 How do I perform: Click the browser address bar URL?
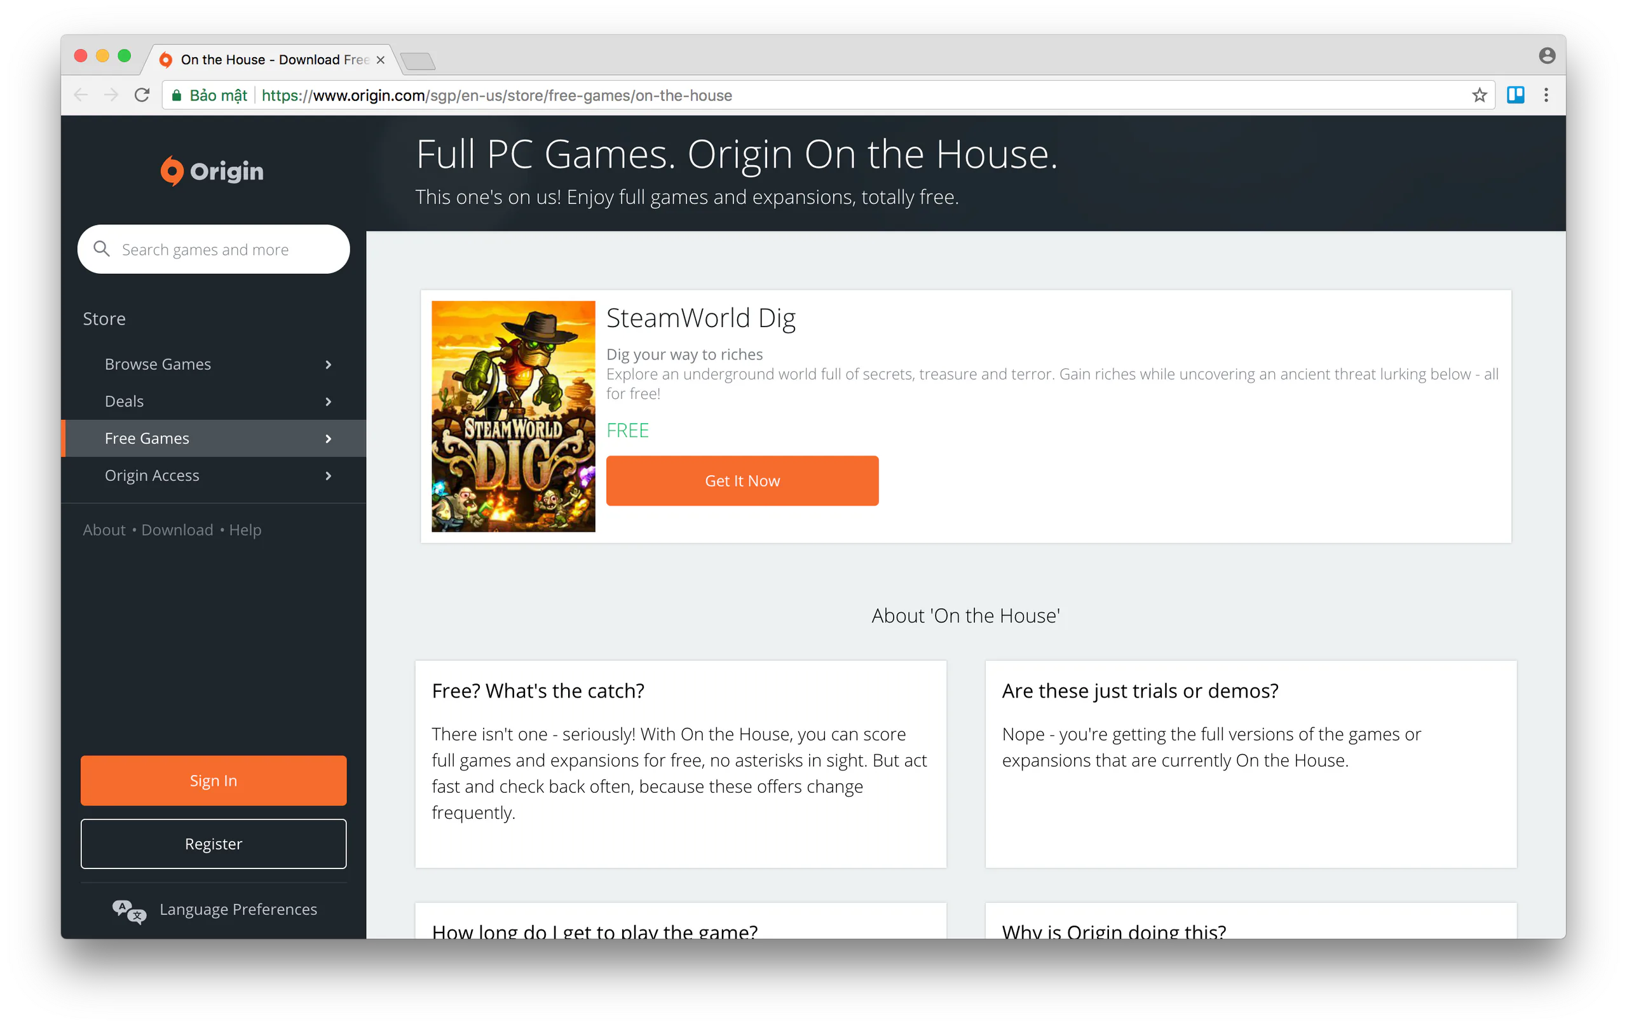pos(496,95)
